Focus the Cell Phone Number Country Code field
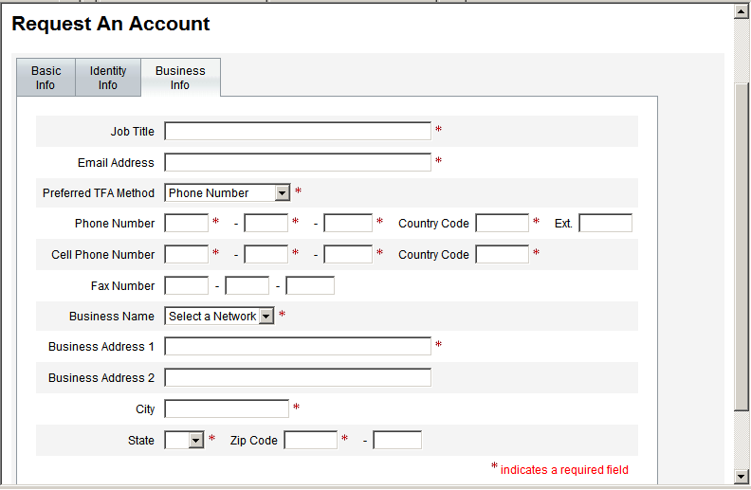 (x=502, y=254)
